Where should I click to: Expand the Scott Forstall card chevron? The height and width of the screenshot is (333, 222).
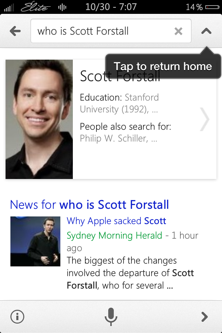click(x=204, y=119)
